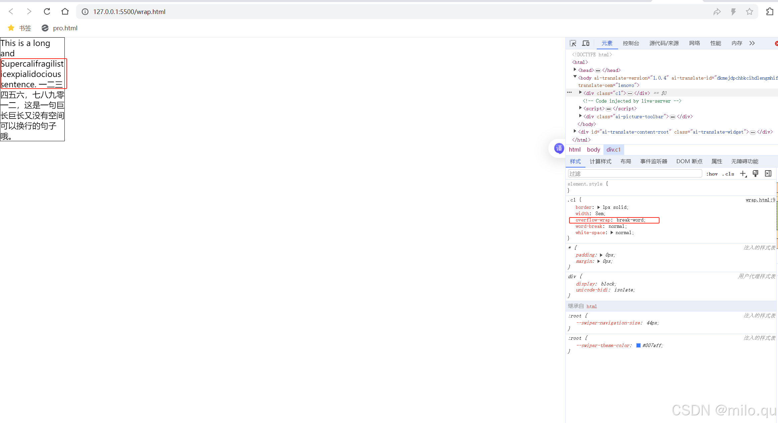
Task: Open the pro.html bookmark
Action: pos(59,28)
